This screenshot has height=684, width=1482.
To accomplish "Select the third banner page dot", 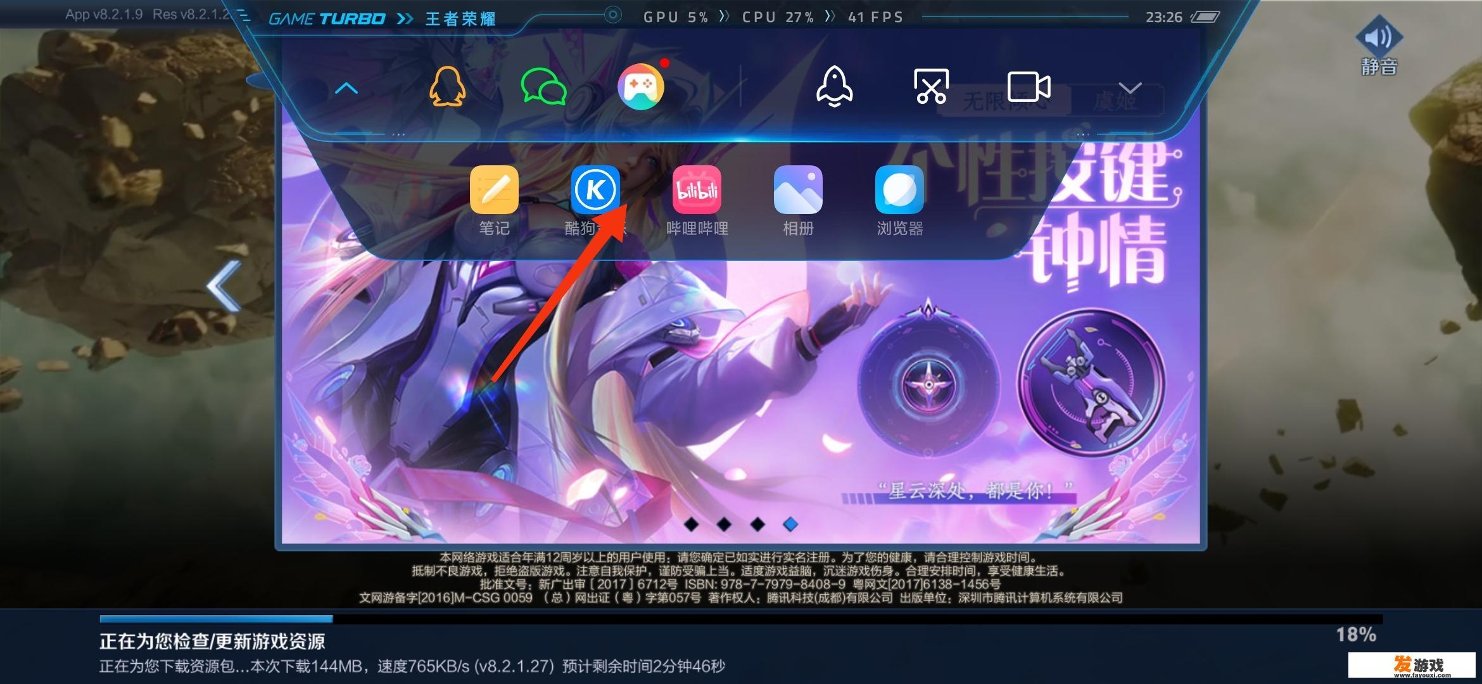I will coord(757,524).
